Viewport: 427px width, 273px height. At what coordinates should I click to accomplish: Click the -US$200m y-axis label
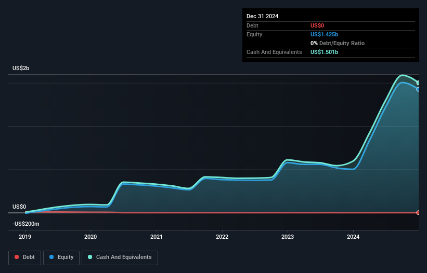point(26,224)
